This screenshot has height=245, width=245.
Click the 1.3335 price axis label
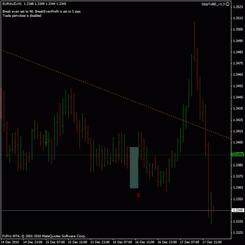tap(238, 221)
